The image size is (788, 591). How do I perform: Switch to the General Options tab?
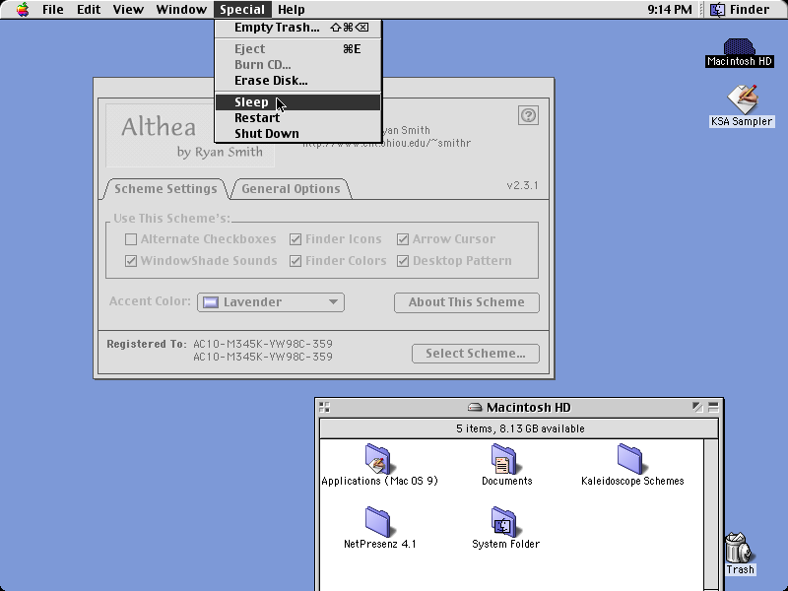pyautogui.click(x=291, y=189)
